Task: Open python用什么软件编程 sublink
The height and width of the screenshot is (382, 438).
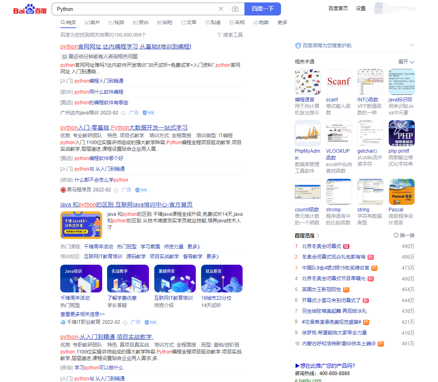Action: tap(99, 92)
